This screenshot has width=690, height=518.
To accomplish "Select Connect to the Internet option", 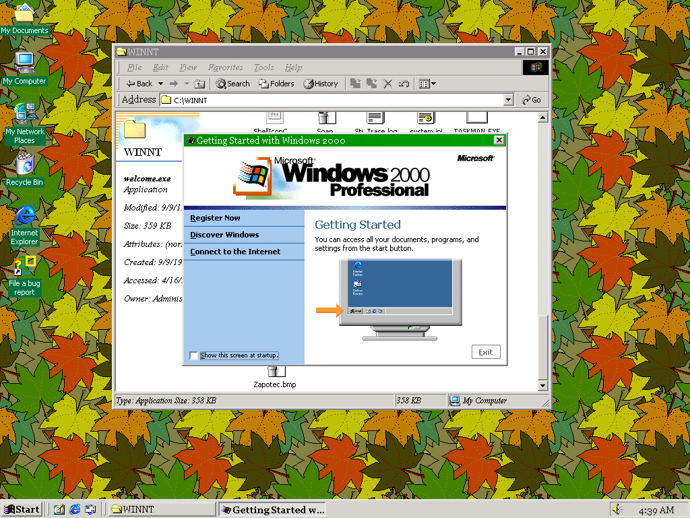I will [235, 252].
